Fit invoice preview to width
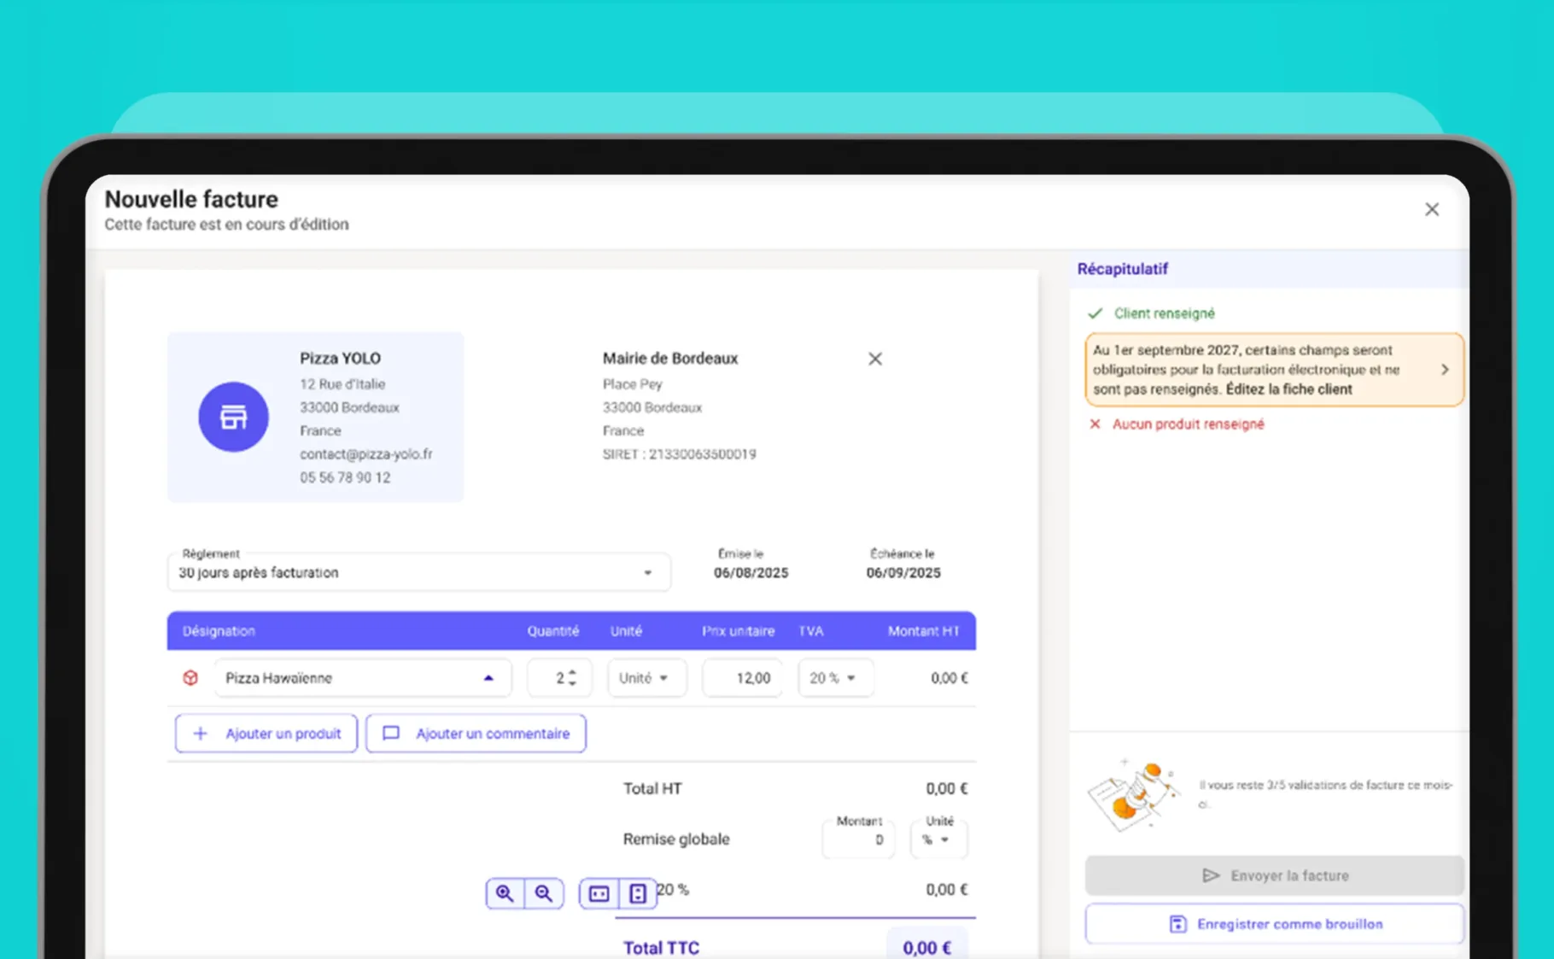The width and height of the screenshot is (1554, 959). (599, 893)
